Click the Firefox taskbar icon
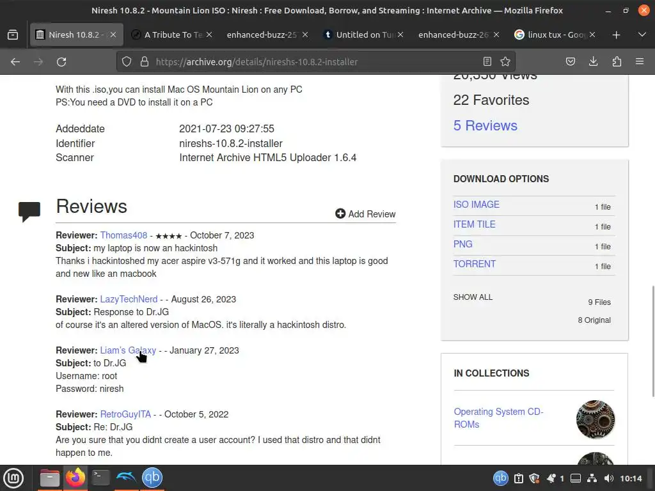 pyautogui.click(x=75, y=478)
